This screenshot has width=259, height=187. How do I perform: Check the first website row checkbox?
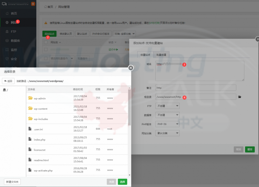46,49
